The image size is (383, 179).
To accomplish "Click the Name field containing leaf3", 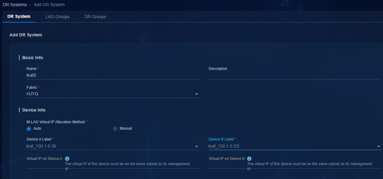I will (x=113, y=75).
